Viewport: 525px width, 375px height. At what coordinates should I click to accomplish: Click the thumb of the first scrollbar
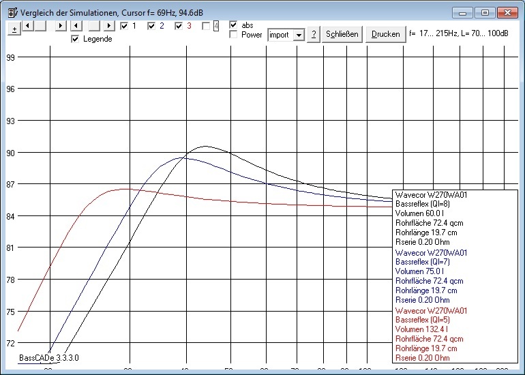pyautogui.click(x=40, y=26)
